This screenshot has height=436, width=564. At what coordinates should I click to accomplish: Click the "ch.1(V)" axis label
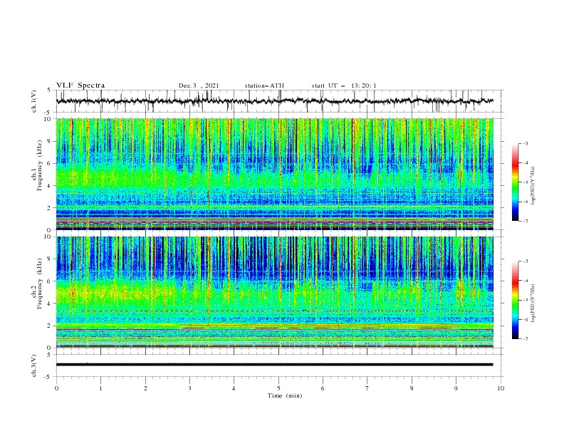tap(34, 101)
